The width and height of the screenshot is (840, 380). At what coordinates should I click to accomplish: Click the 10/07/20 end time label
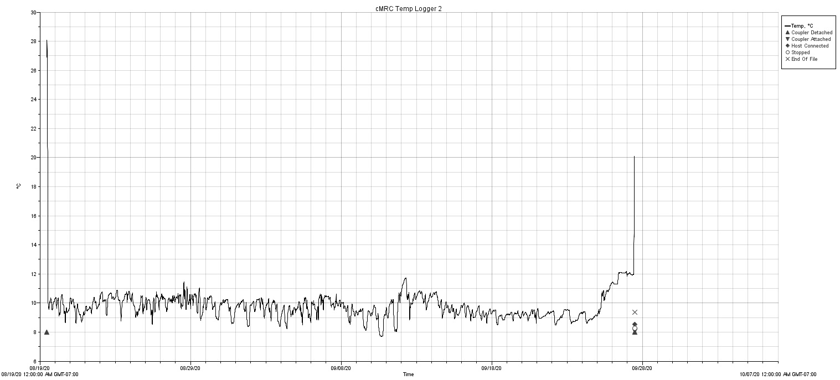778,374
